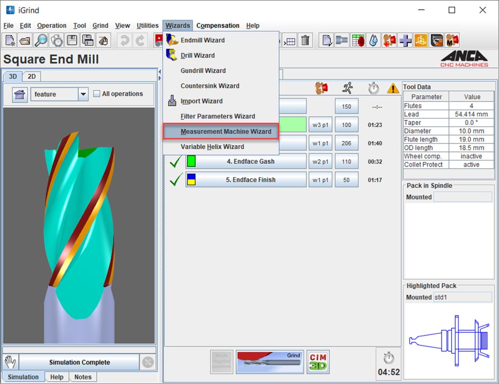Toggle green checkmark for Endface Finish

pos(175,180)
